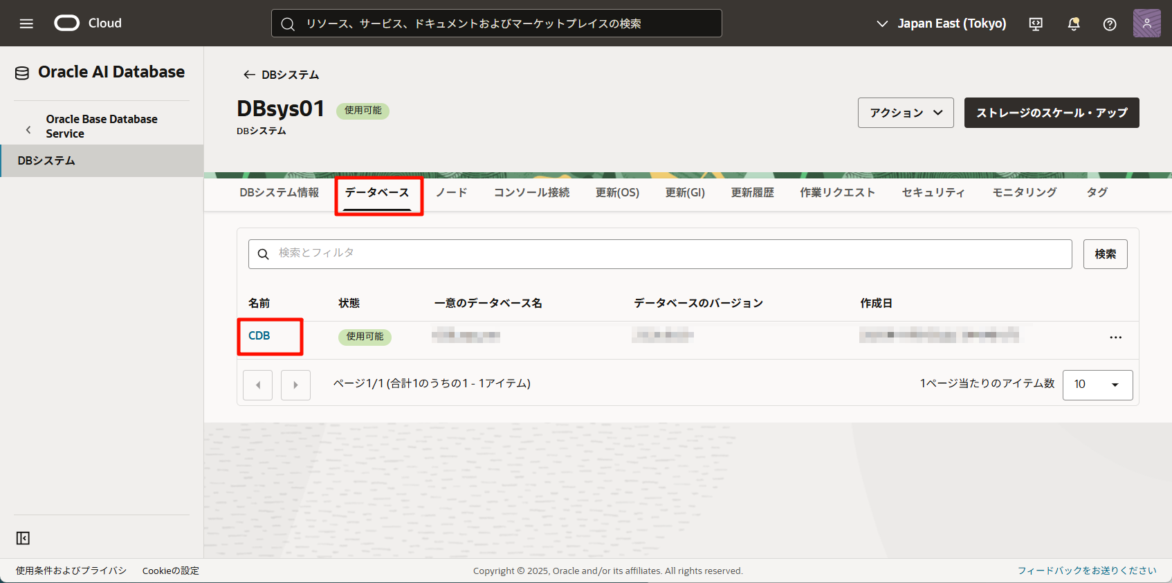
Task: Click the 検索 button
Action: (1105, 254)
